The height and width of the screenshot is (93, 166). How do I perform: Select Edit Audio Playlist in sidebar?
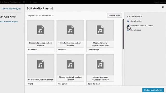point(8,17)
